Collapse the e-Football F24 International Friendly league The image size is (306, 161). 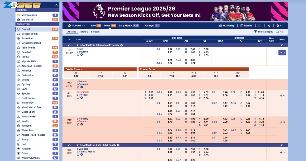coord(69,45)
